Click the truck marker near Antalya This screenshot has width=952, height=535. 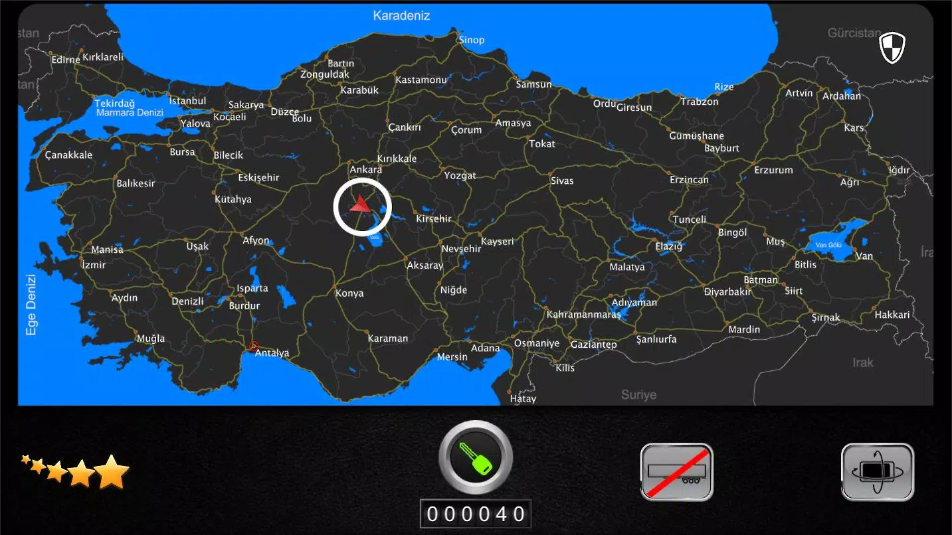pos(254,346)
